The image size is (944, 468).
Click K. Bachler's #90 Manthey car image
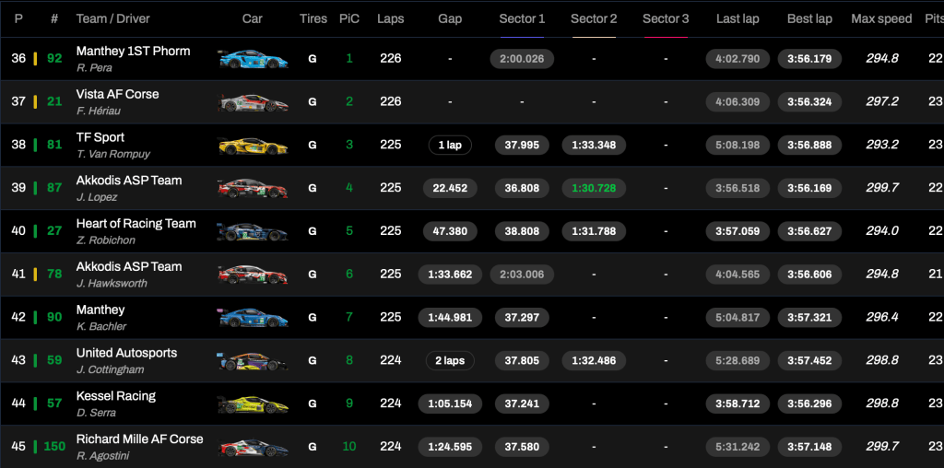(x=253, y=318)
